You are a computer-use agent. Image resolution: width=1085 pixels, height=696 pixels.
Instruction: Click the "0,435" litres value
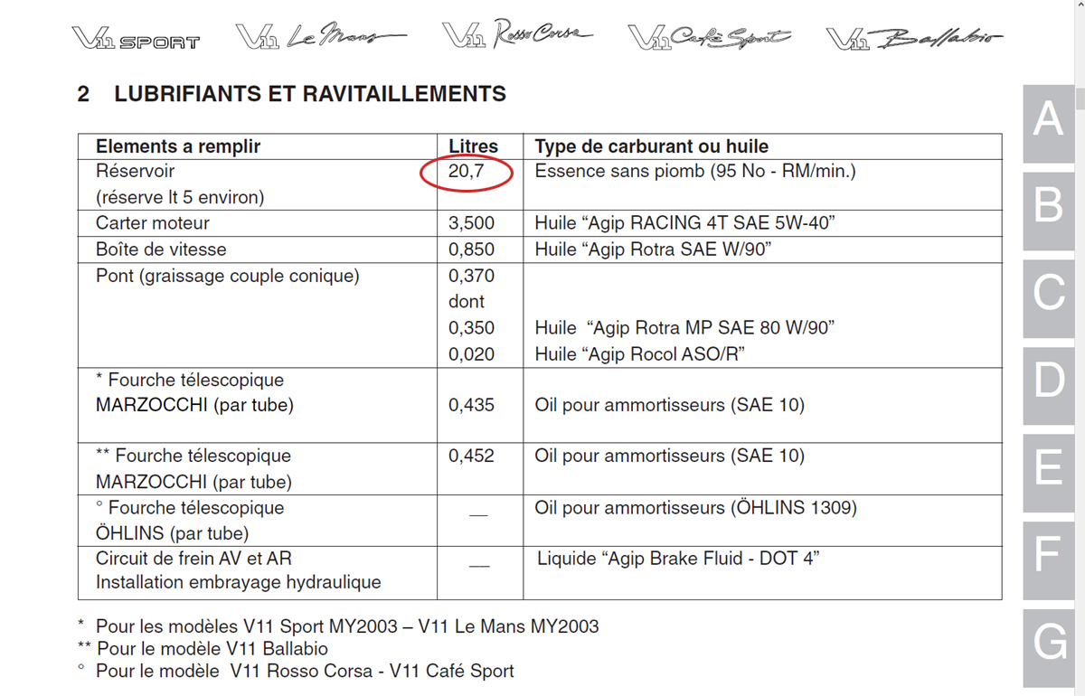pos(471,405)
